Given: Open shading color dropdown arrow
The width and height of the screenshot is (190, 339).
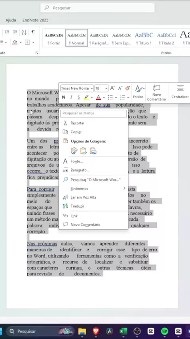Looking at the screenshot, I should coord(21,42).
